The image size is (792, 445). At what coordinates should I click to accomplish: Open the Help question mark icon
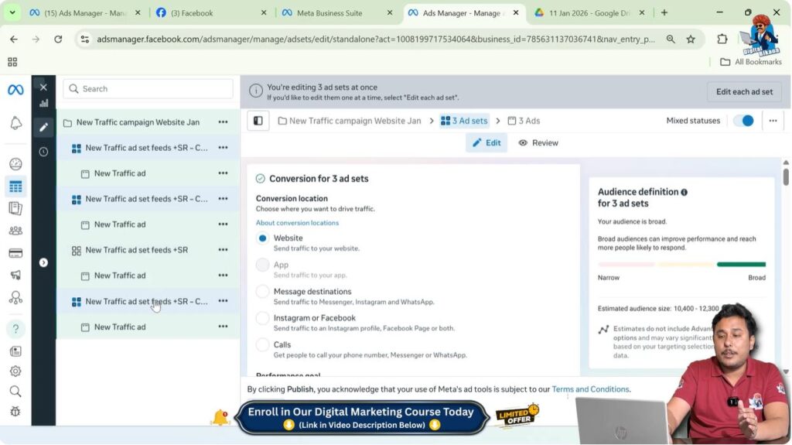click(x=15, y=329)
